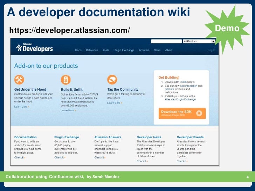Open the Developer Events heading link
This screenshot has height=191, width=255.
click(190, 137)
